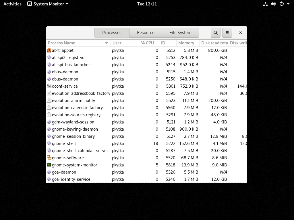
Task: Click disk read value 12.9 MiB
Action: click(x=218, y=136)
